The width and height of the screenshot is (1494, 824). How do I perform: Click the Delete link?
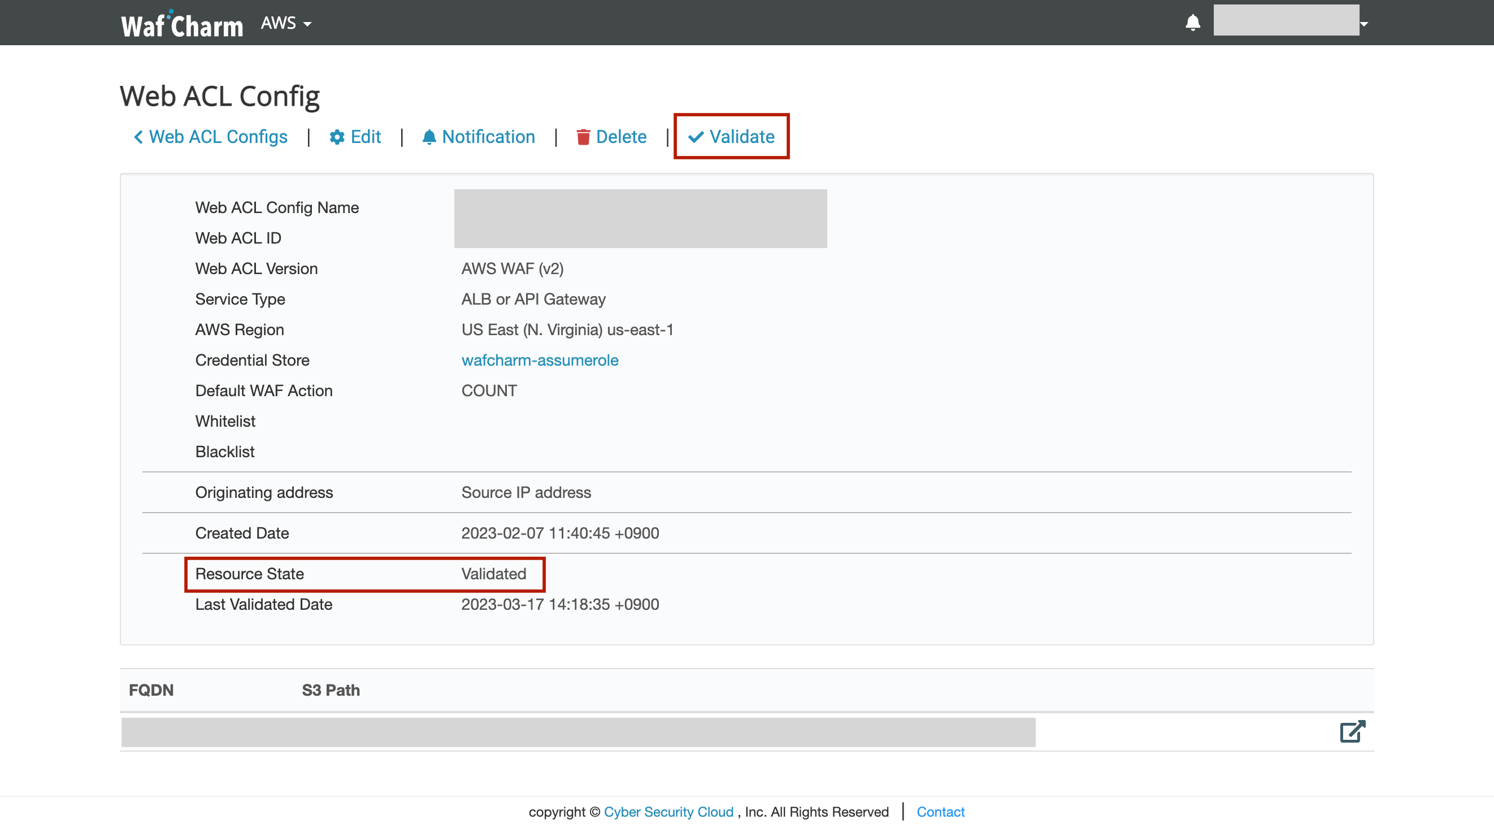611,137
